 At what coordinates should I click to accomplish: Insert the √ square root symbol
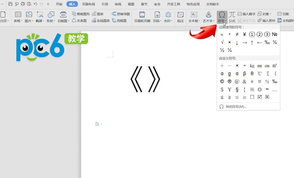[222, 42]
